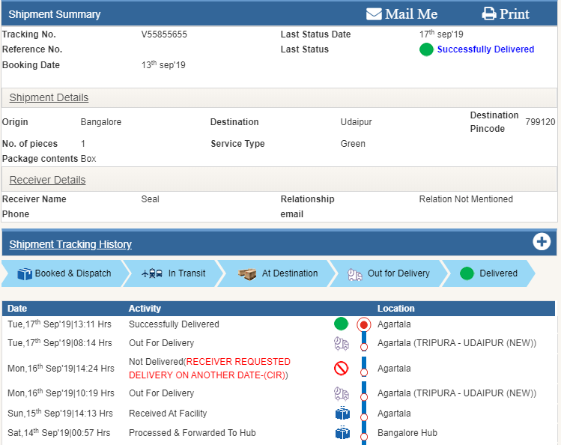Expand Shipment Tracking History with plus icon

tap(542, 242)
